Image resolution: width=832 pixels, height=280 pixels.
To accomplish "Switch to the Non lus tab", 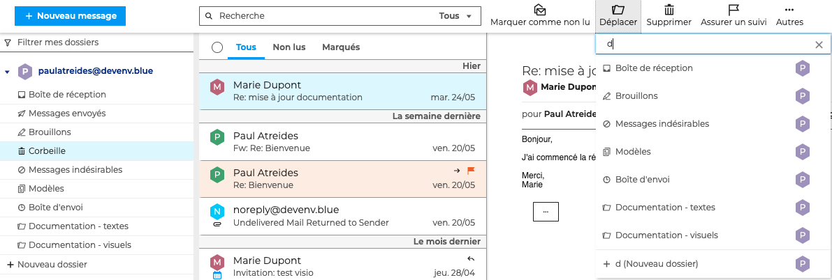I will tap(289, 47).
